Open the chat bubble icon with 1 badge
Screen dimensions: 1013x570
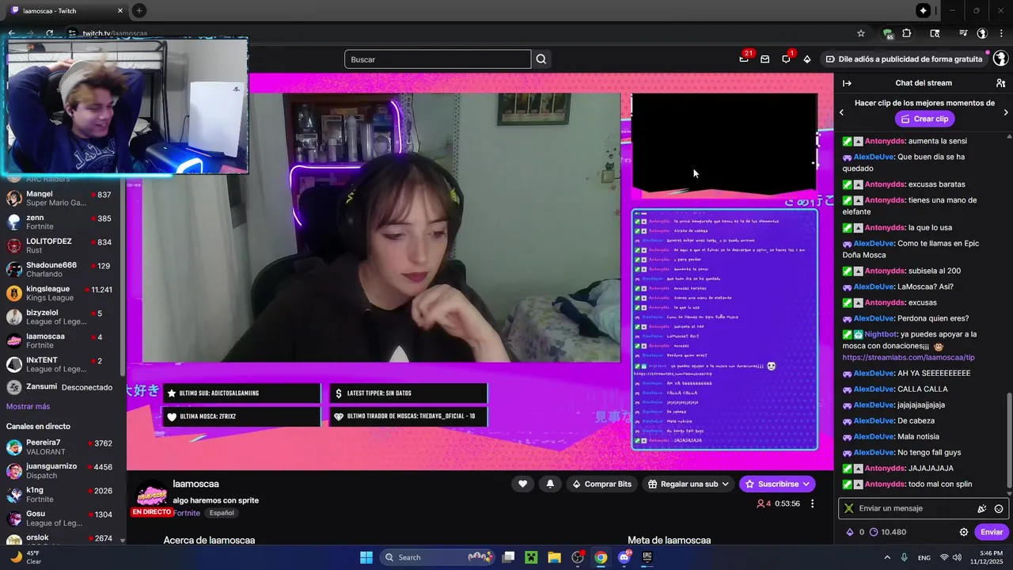coord(787,59)
